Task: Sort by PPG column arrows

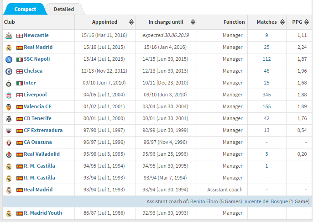Action: pyautogui.click(x=307, y=22)
